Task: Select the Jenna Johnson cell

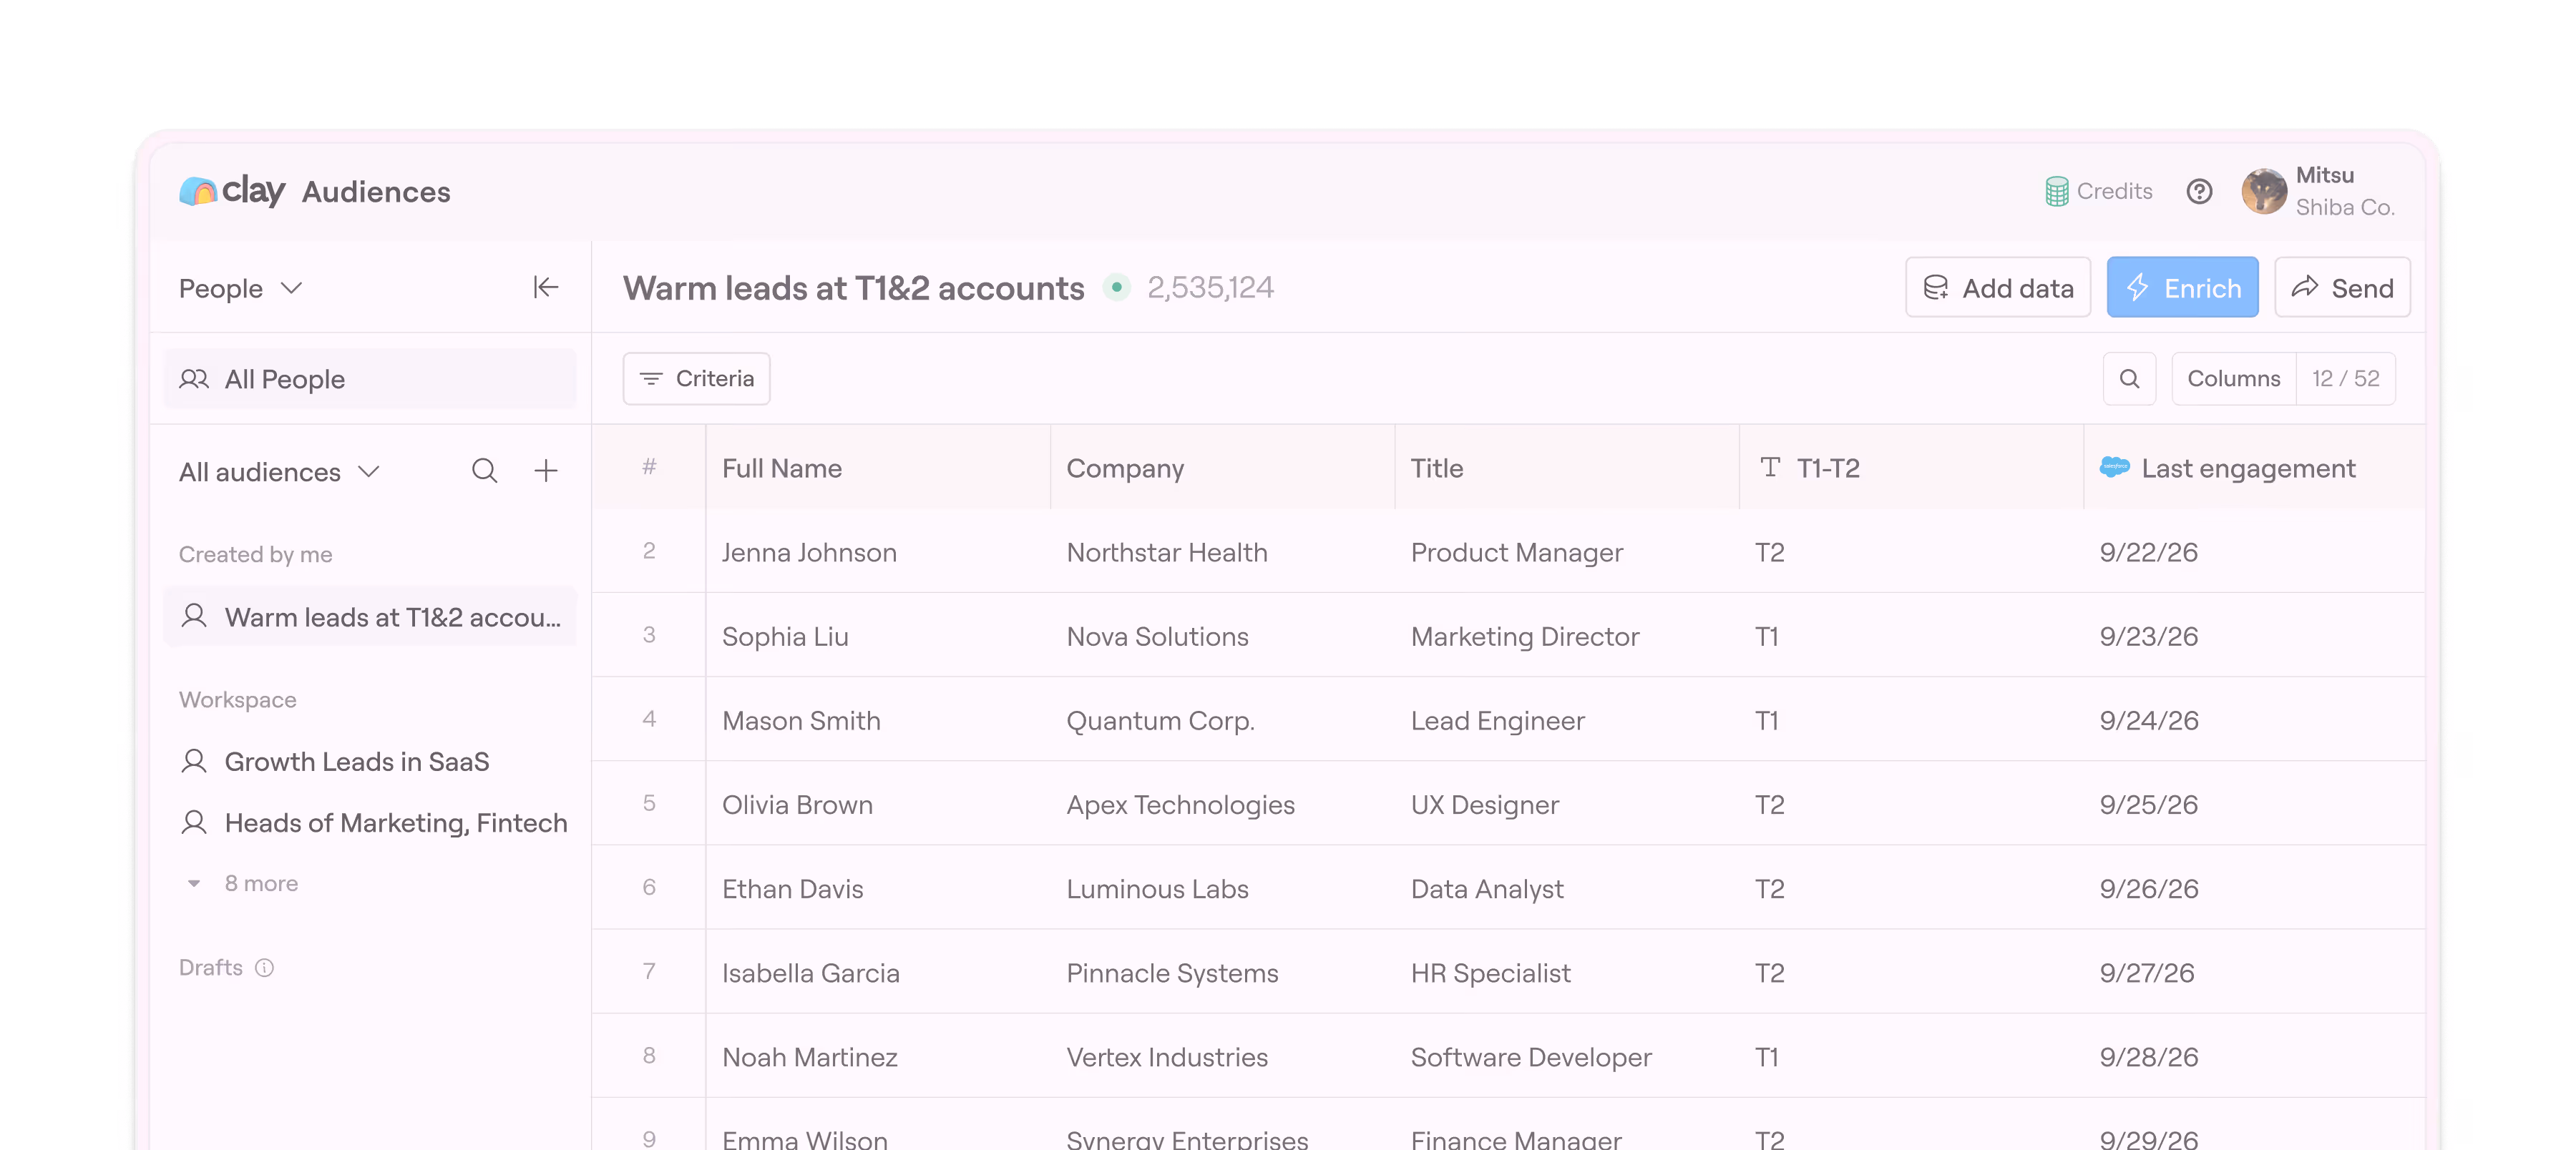Action: 878,551
